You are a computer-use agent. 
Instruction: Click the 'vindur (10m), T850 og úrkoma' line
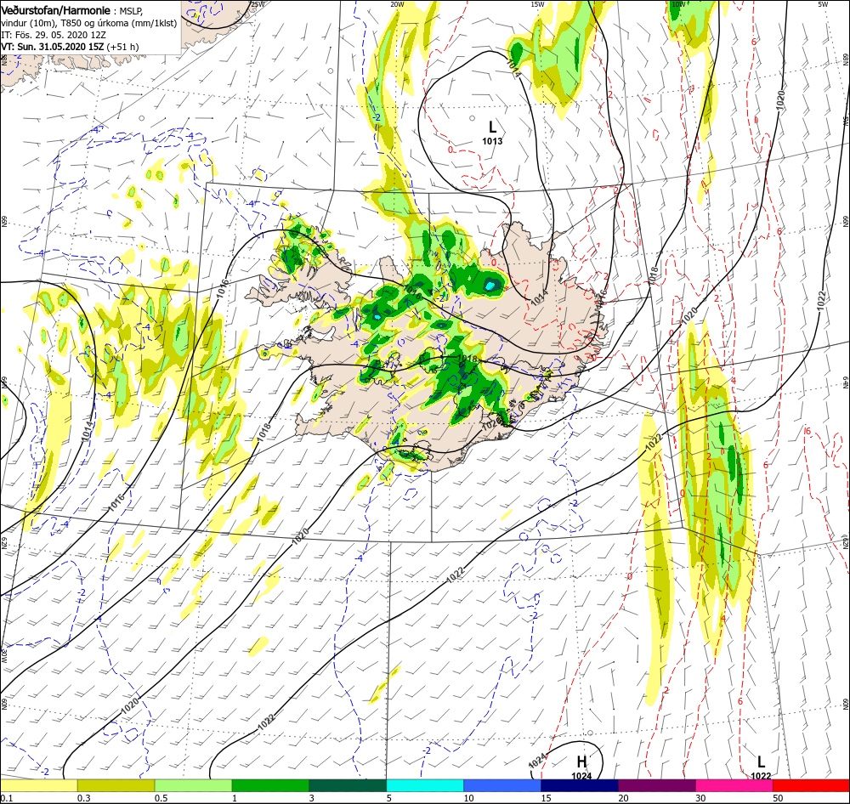[89, 23]
